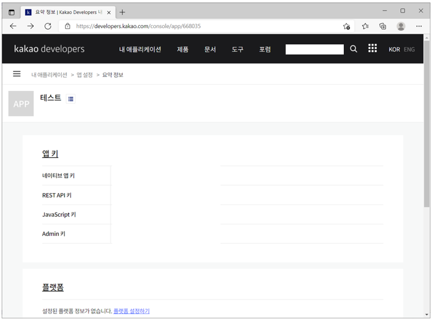The height and width of the screenshot is (321, 433).
Task: Open the 문서 menu
Action: [210, 50]
